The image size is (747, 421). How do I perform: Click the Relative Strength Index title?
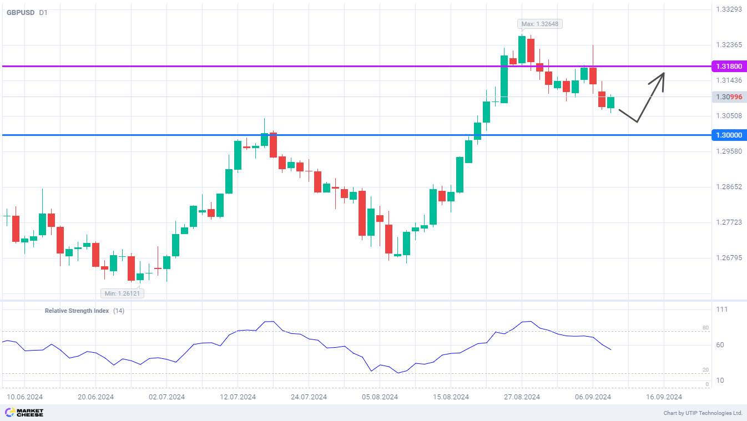pyautogui.click(x=77, y=311)
